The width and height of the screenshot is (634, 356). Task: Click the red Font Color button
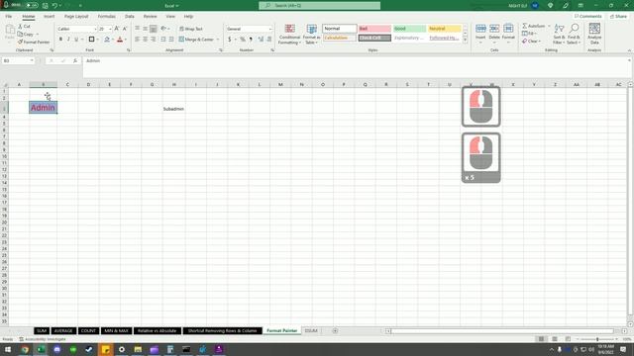click(x=120, y=40)
